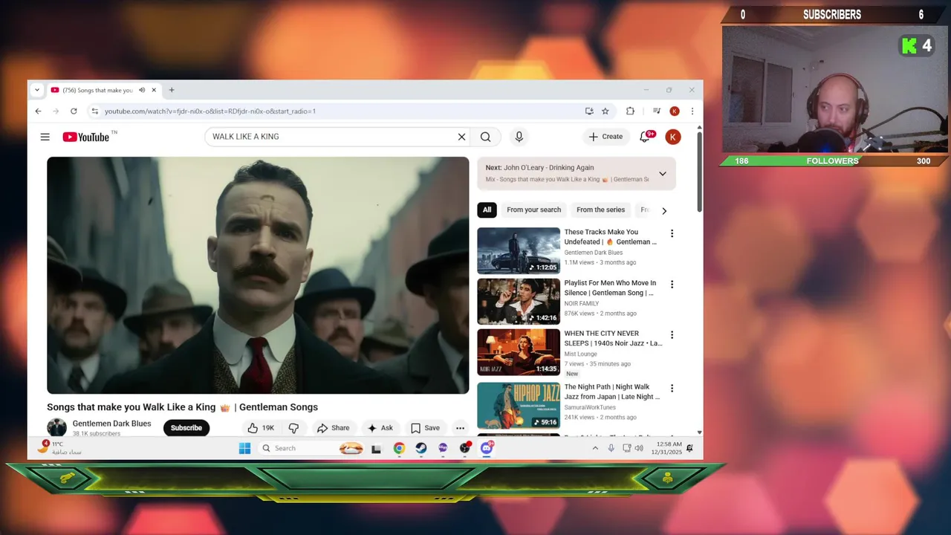Open Chrome from the taskbar
Screen dimensions: 951x535
[x=399, y=448]
